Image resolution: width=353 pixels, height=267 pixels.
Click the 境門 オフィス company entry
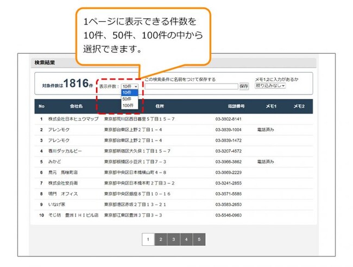(x=63, y=193)
